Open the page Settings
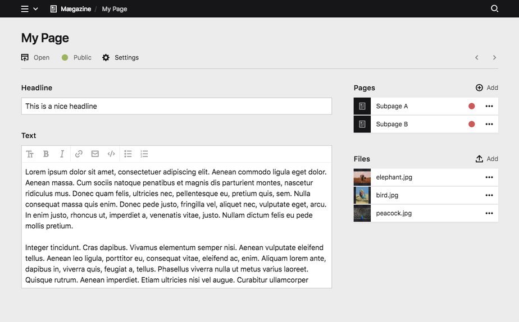 120,58
